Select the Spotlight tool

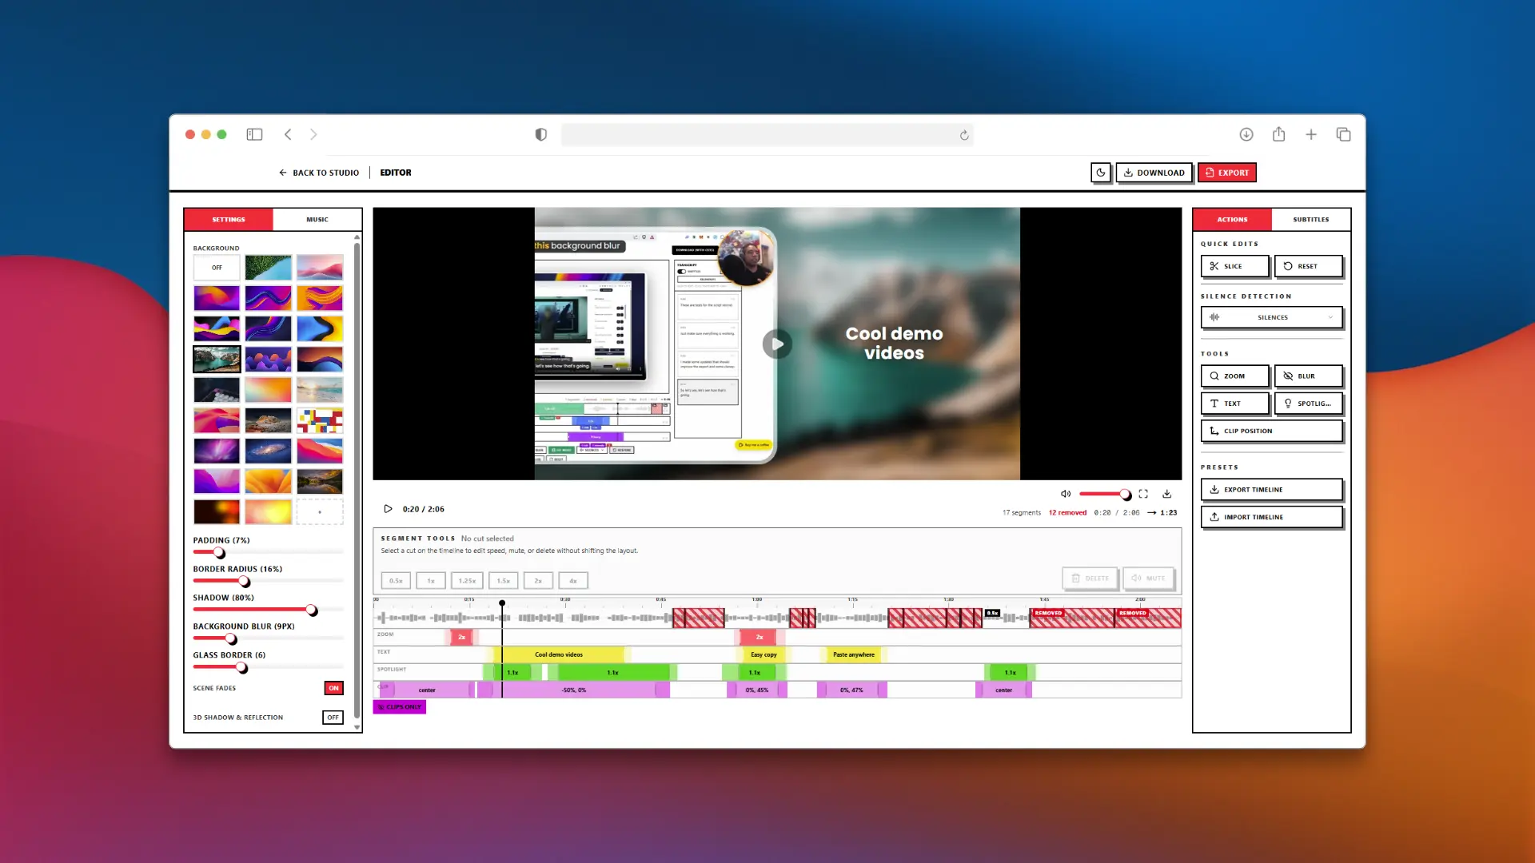(x=1308, y=404)
